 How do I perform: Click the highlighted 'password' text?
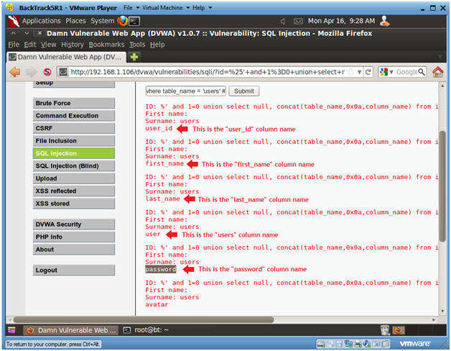tap(160, 269)
